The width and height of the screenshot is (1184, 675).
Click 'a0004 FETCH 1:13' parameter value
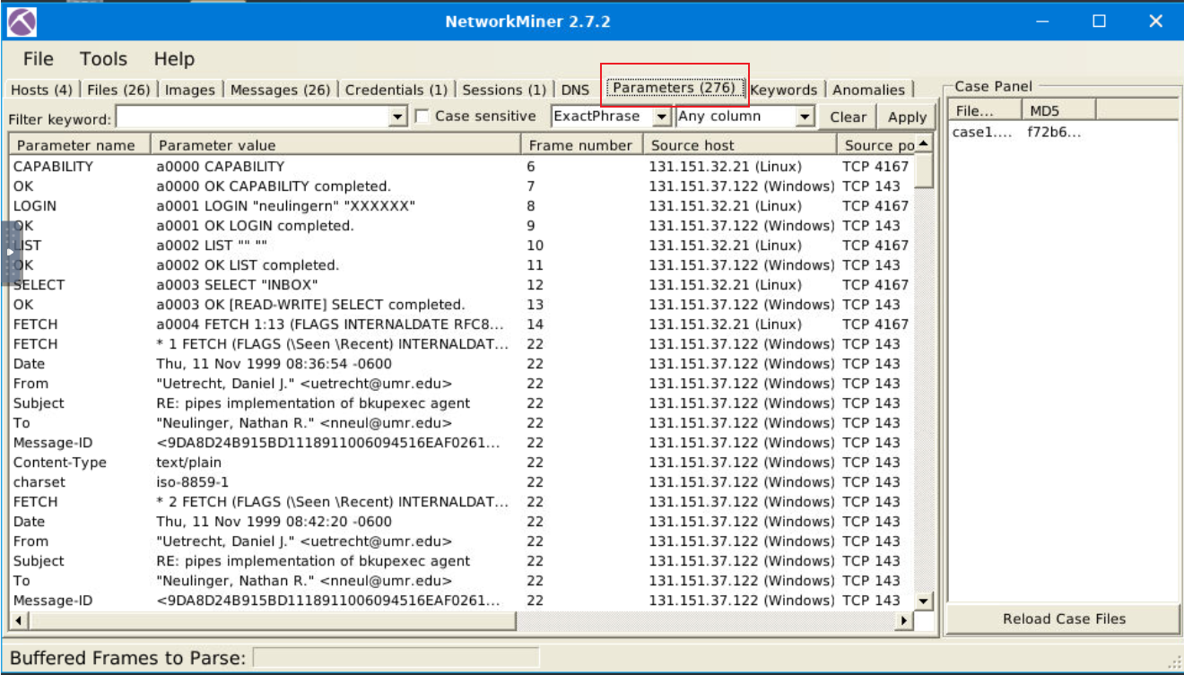coord(330,325)
